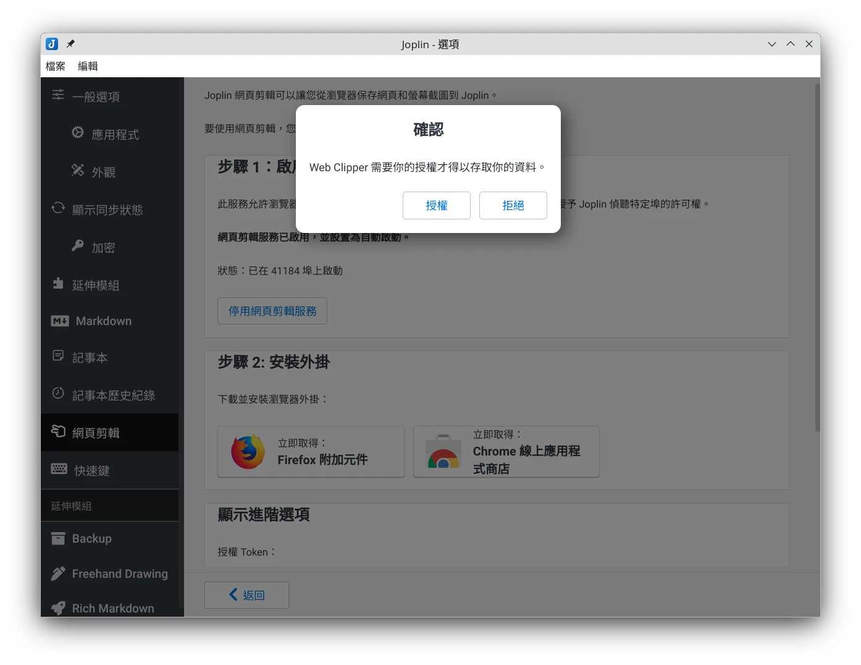Viewport: 861px width, 665px height.
Task: Click the Rich Markdown rocket icon
Action: 58,608
